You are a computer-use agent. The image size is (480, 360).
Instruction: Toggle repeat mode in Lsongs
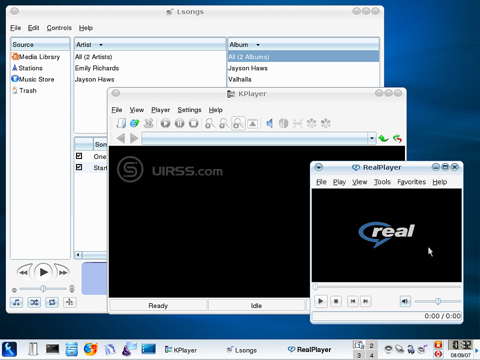(x=52, y=302)
